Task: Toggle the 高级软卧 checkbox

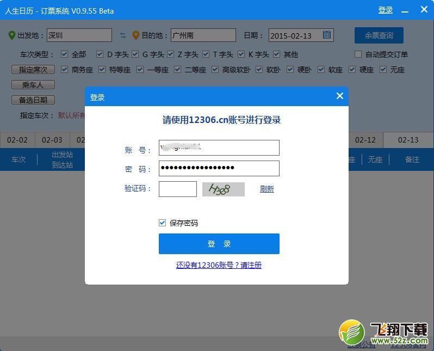Action: click(215, 69)
